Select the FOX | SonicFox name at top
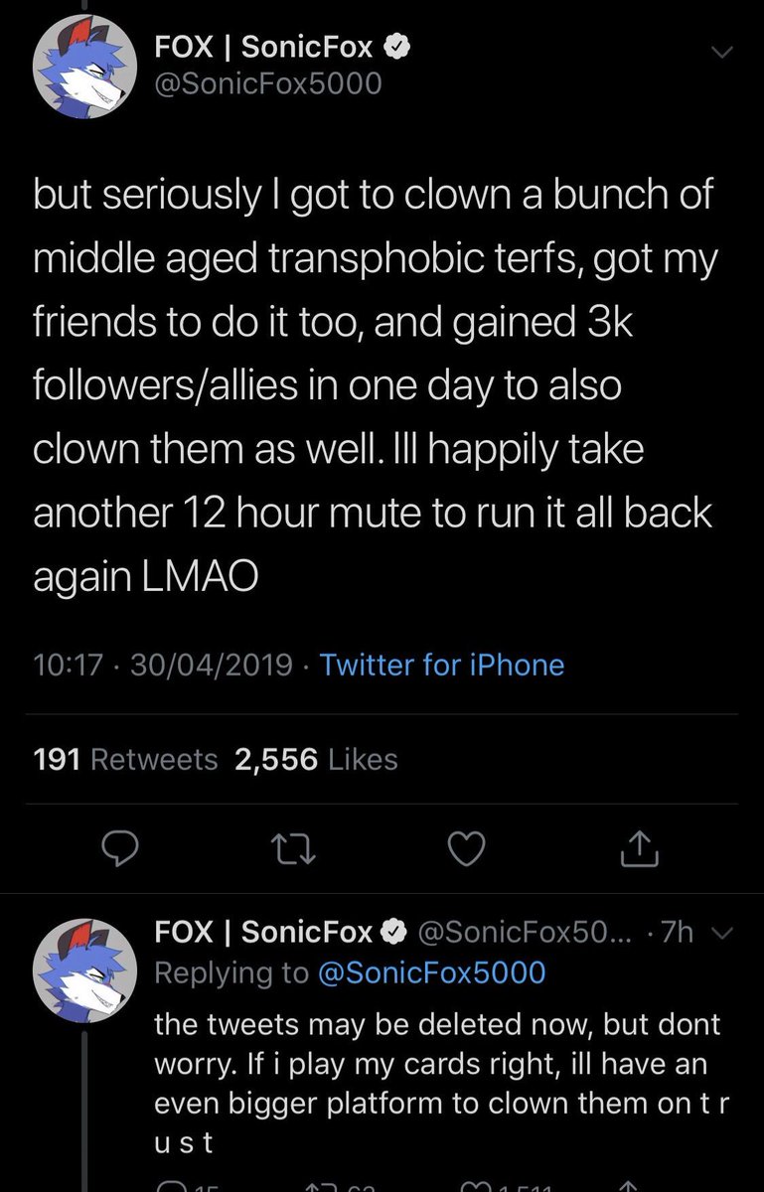The width and height of the screenshot is (764, 1192). [x=264, y=46]
